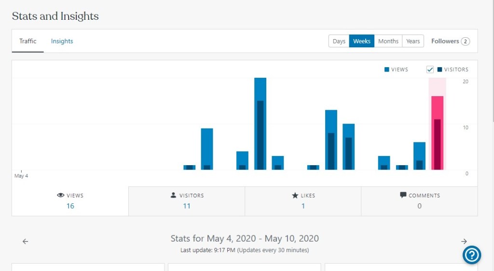The width and height of the screenshot is (494, 271).
Task: Go to previous week with left arrow
Action: point(26,242)
